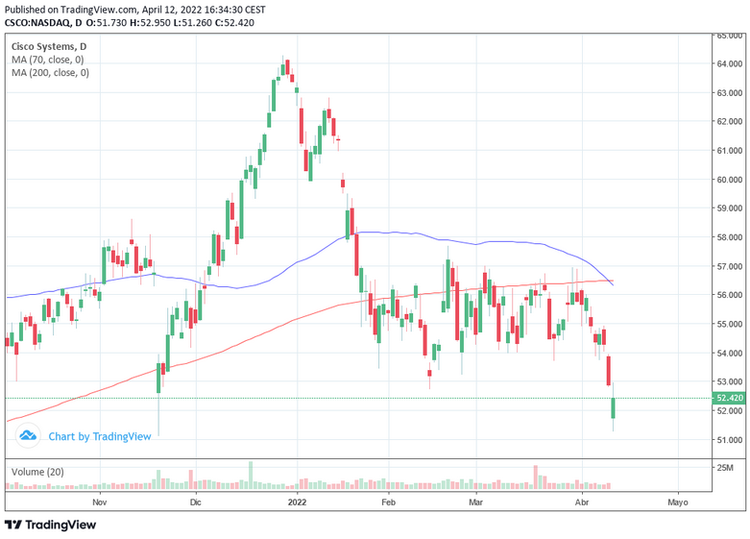Click the 'Dic' date axis label

tap(196, 502)
